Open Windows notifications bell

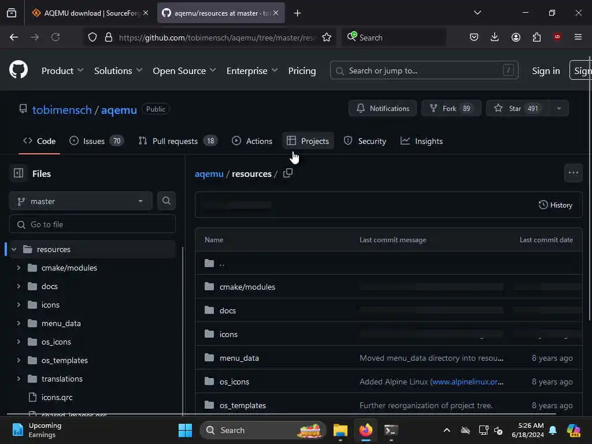(553, 430)
